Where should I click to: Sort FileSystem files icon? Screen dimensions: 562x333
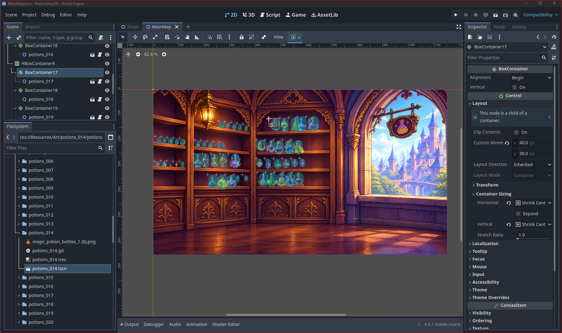point(111,148)
